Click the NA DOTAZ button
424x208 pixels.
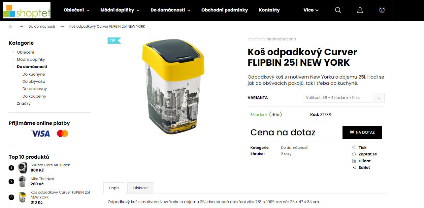362,132
